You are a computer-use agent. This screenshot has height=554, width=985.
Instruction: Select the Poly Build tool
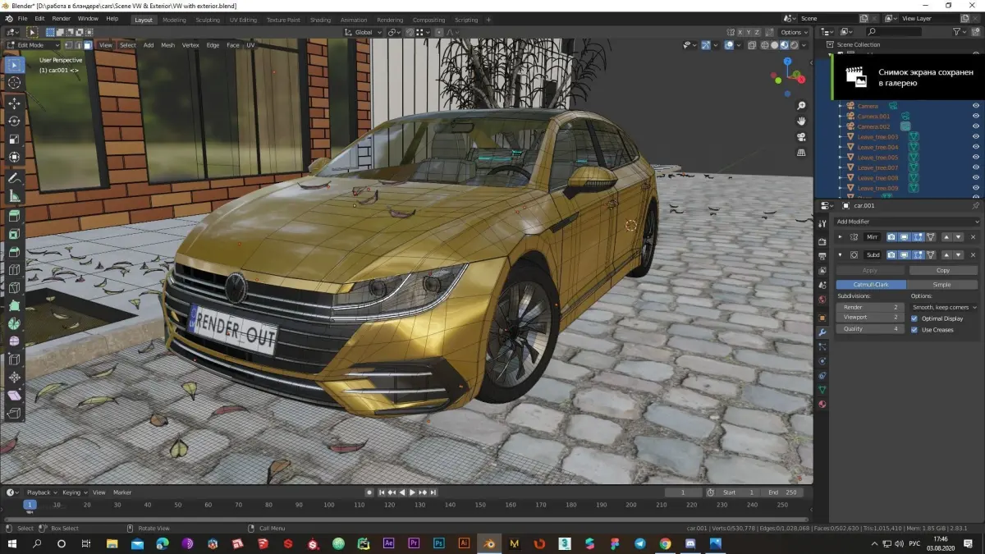14,305
